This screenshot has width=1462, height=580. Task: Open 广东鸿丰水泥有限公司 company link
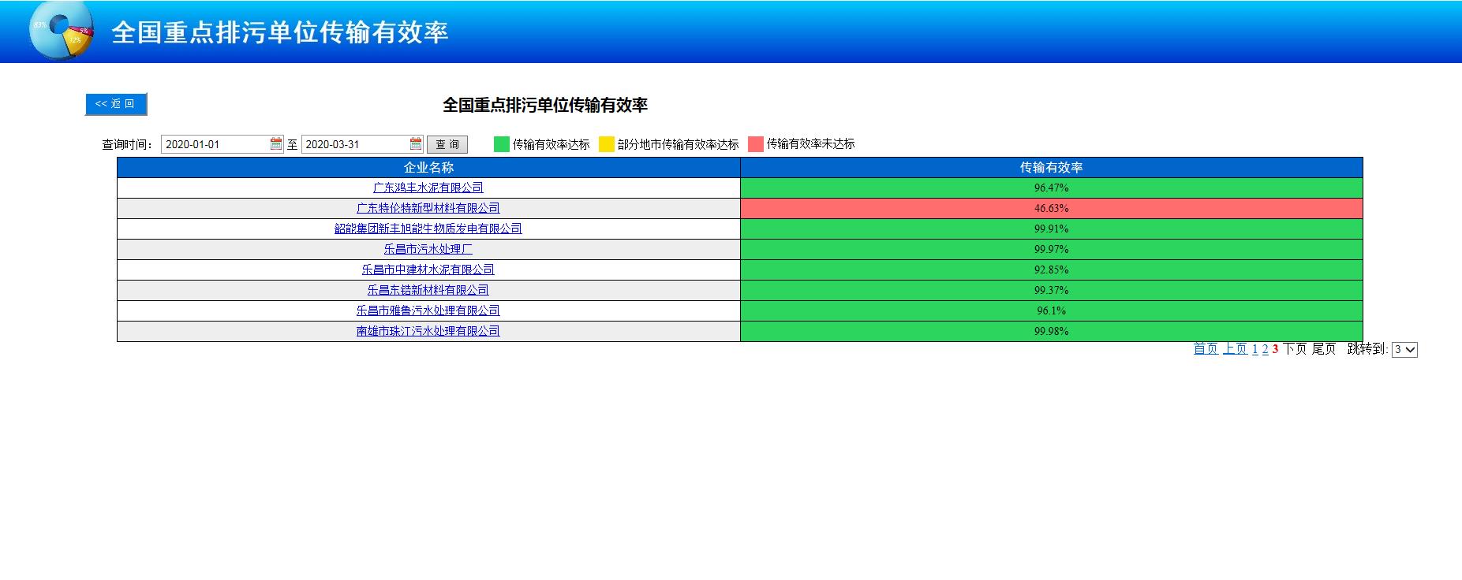point(428,188)
